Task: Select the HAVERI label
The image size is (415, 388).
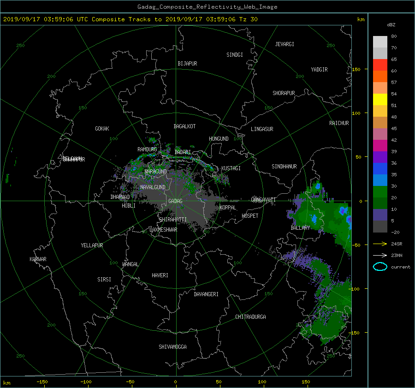Action: 160,275
